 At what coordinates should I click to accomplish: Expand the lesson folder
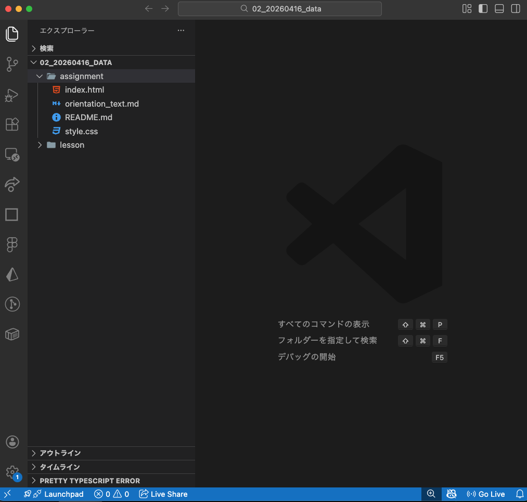click(111, 145)
